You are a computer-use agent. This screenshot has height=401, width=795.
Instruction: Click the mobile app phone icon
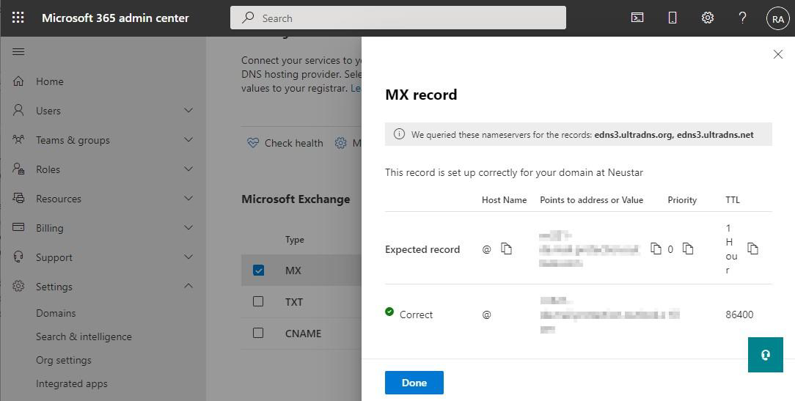tap(673, 18)
